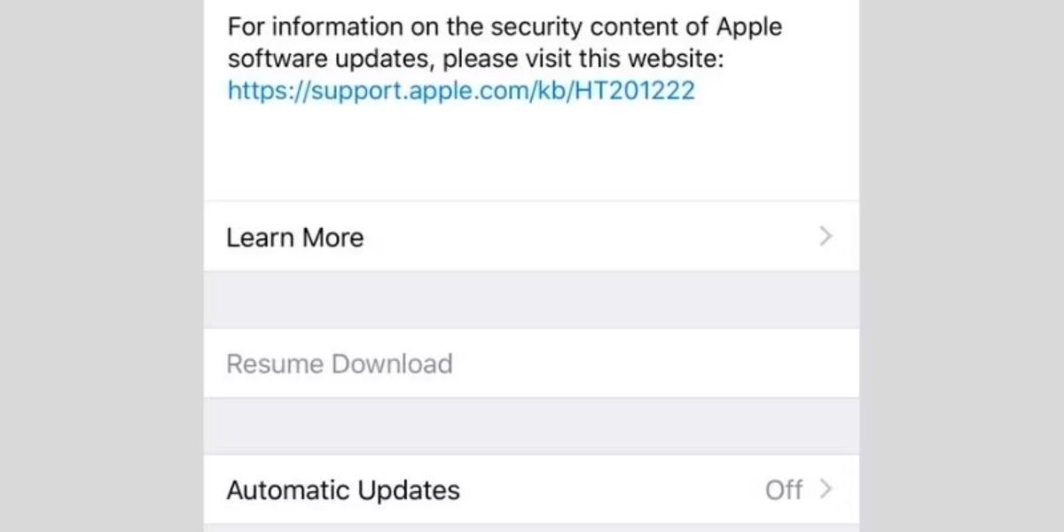The height and width of the screenshot is (532, 1064).
Task: Open the support.apple.com HT201222 link
Action: tap(461, 90)
